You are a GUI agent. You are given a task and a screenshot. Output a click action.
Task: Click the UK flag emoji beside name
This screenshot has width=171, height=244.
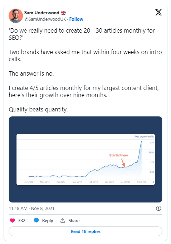tap(63, 13)
